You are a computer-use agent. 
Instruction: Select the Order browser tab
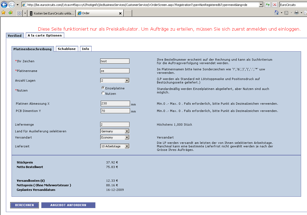tap(100, 13)
